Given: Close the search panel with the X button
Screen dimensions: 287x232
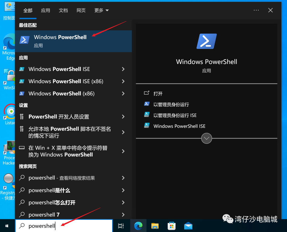Looking at the screenshot, I should click(271, 10).
